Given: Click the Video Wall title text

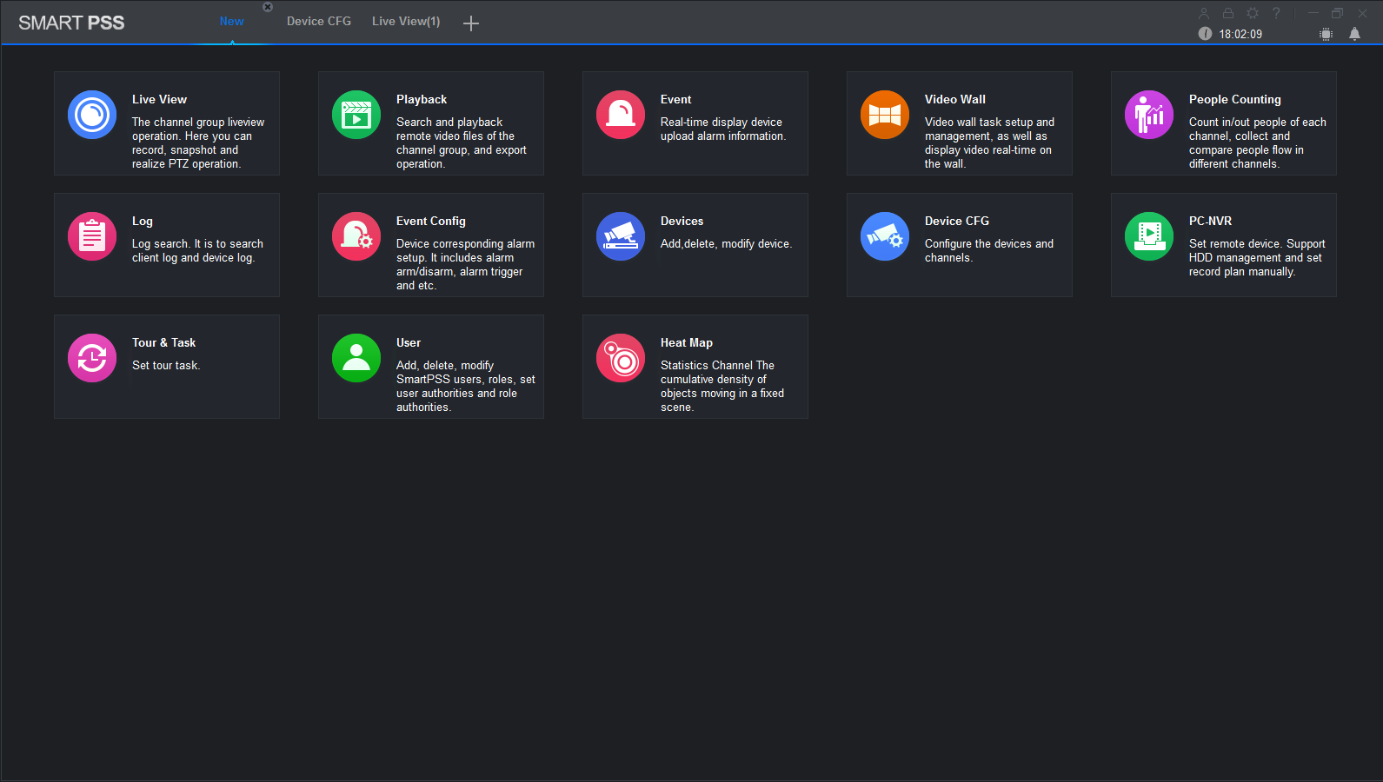Looking at the screenshot, I should pyautogui.click(x=955, y=99).
